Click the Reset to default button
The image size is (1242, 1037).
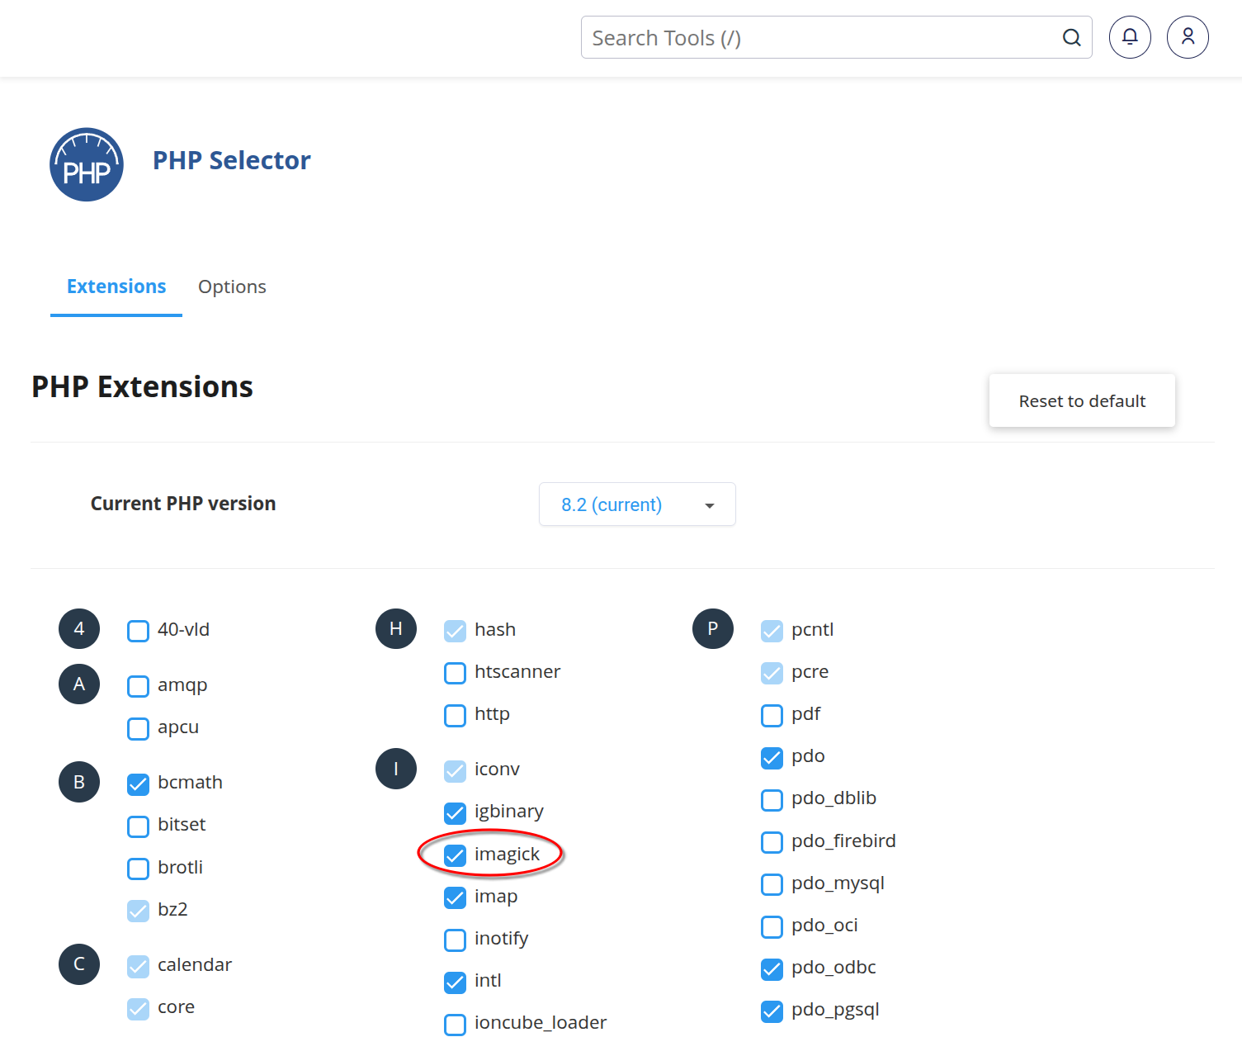[x=1082, y=401]
